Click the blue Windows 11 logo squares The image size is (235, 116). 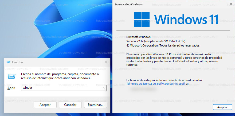pos(142,19)
